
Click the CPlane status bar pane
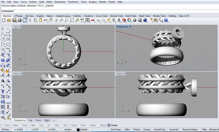tap(5, 130)
